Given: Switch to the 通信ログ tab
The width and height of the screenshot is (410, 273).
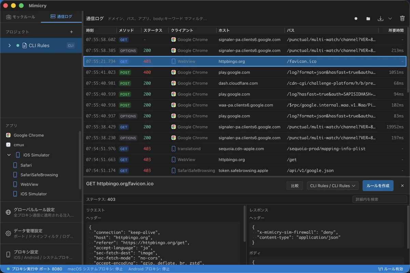Looking at the screenshot, I should pos(61,17).
